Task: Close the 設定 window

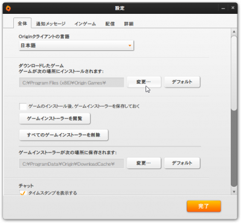Action: point(233,8)
